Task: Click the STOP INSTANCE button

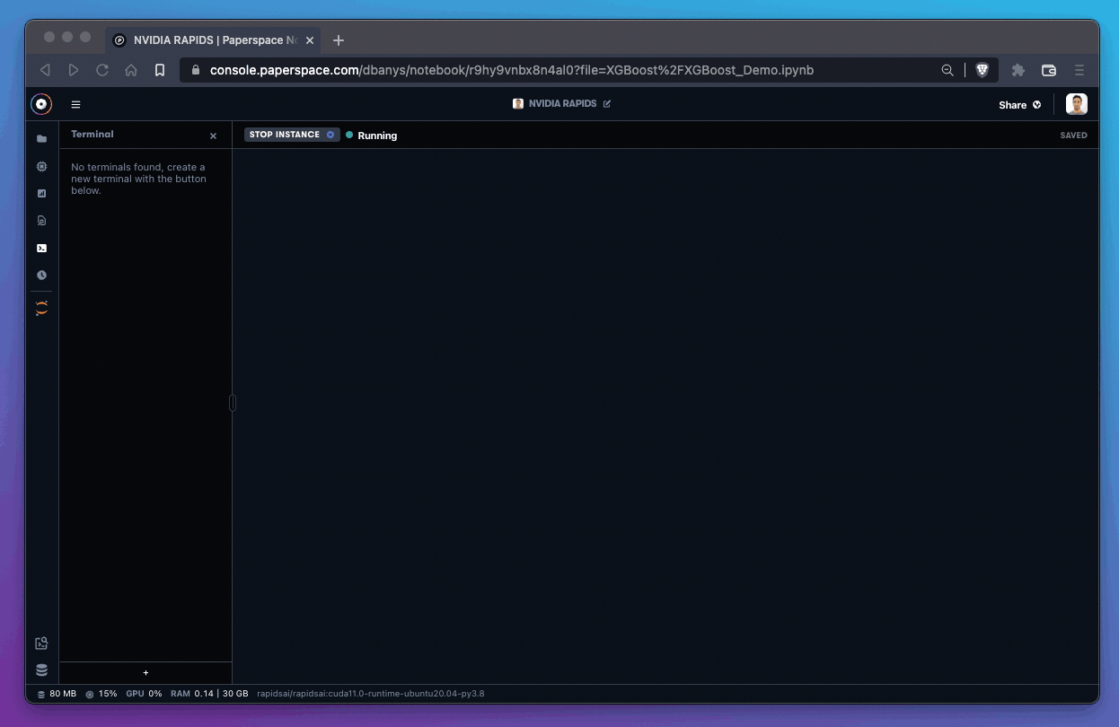Action: click(292, 135)
